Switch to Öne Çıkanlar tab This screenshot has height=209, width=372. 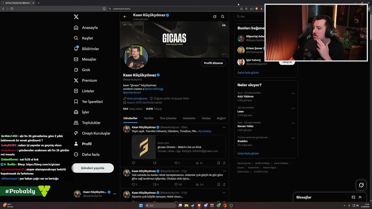coord(168,118)
